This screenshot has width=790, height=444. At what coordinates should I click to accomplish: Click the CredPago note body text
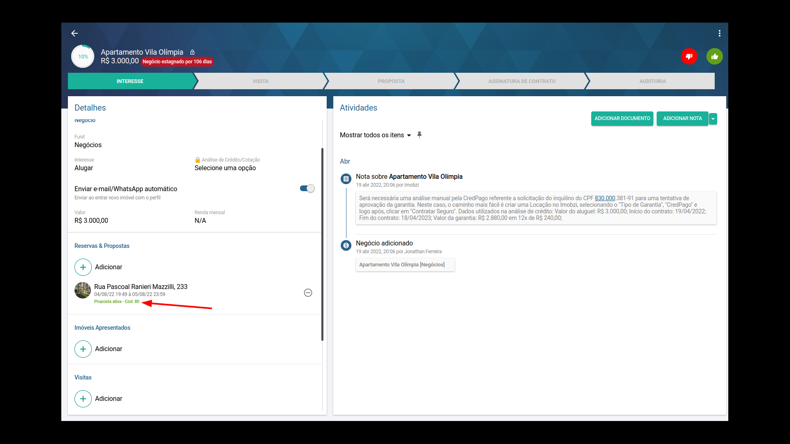pos(536,208)
